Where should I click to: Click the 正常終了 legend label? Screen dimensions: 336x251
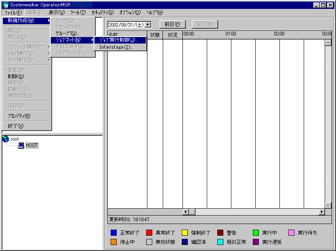click(130, 232)
